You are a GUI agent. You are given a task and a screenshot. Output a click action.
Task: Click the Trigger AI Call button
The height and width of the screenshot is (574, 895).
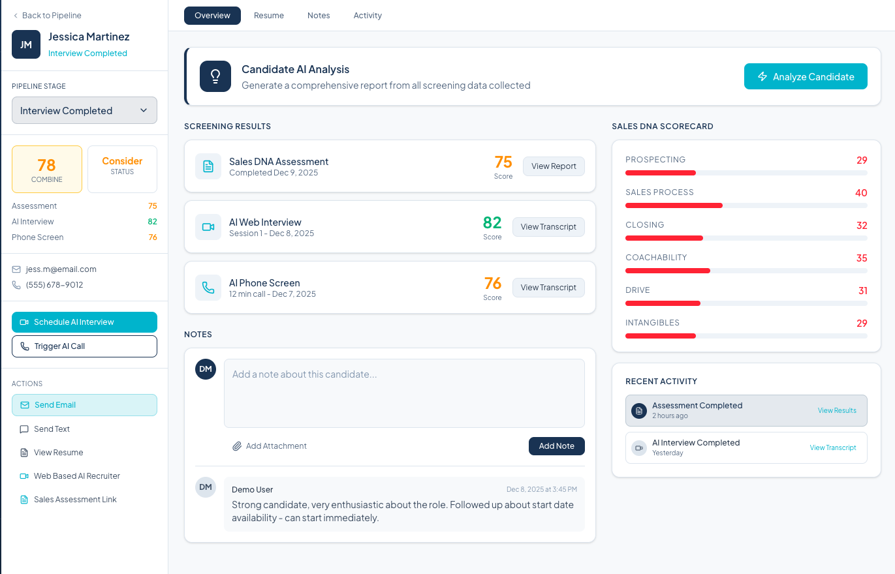click(84, 346)
